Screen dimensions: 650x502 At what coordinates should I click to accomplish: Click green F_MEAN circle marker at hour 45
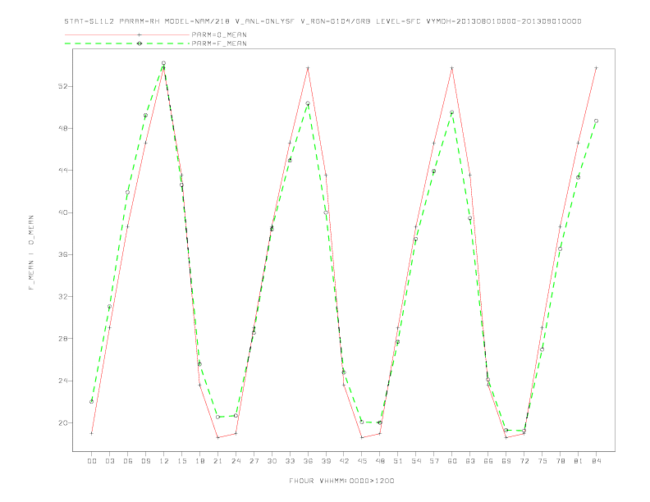[362, 422]
